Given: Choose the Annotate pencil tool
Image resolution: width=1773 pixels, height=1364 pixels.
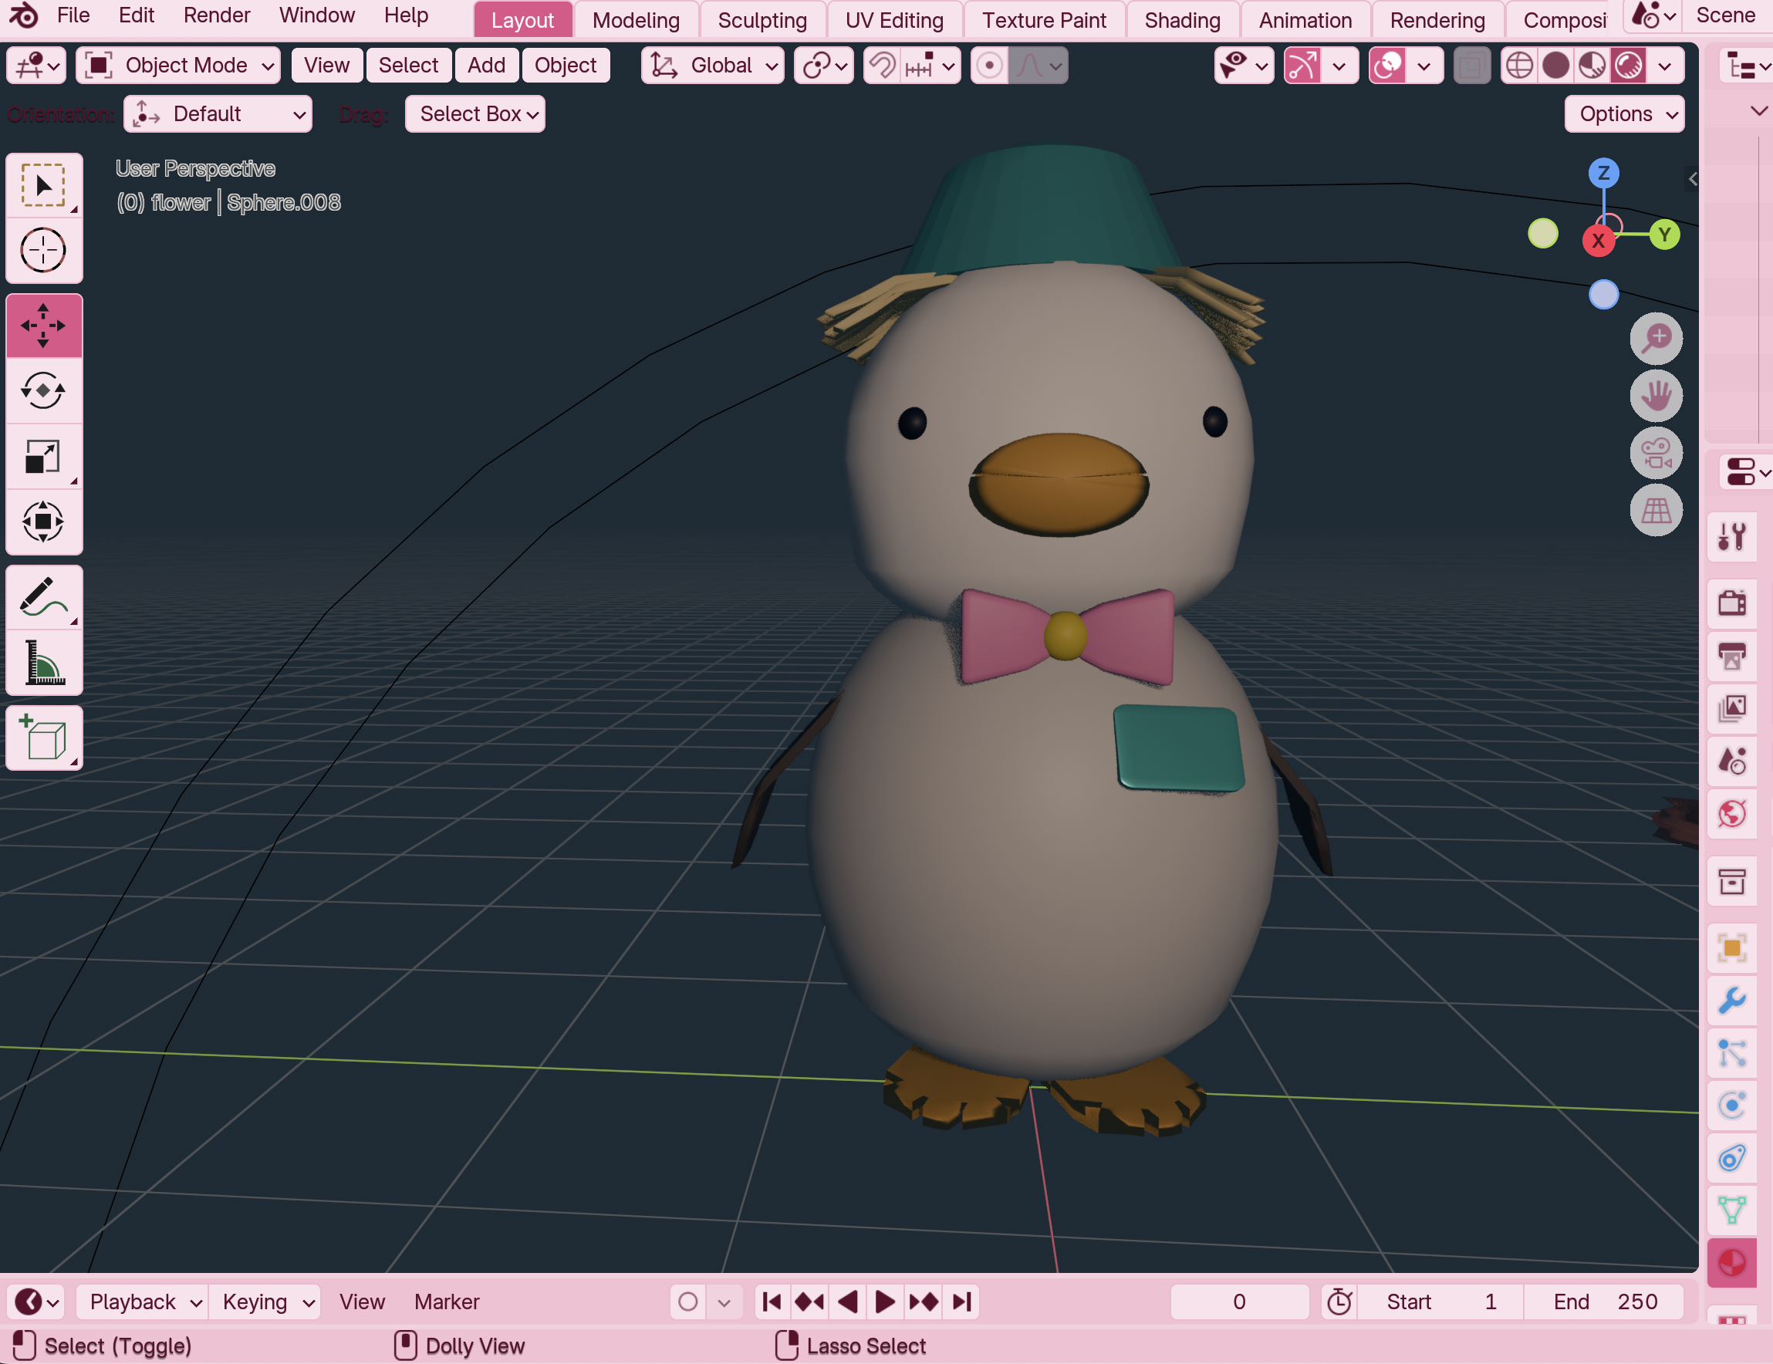Looking at the screenshot, I should (43, 599).
